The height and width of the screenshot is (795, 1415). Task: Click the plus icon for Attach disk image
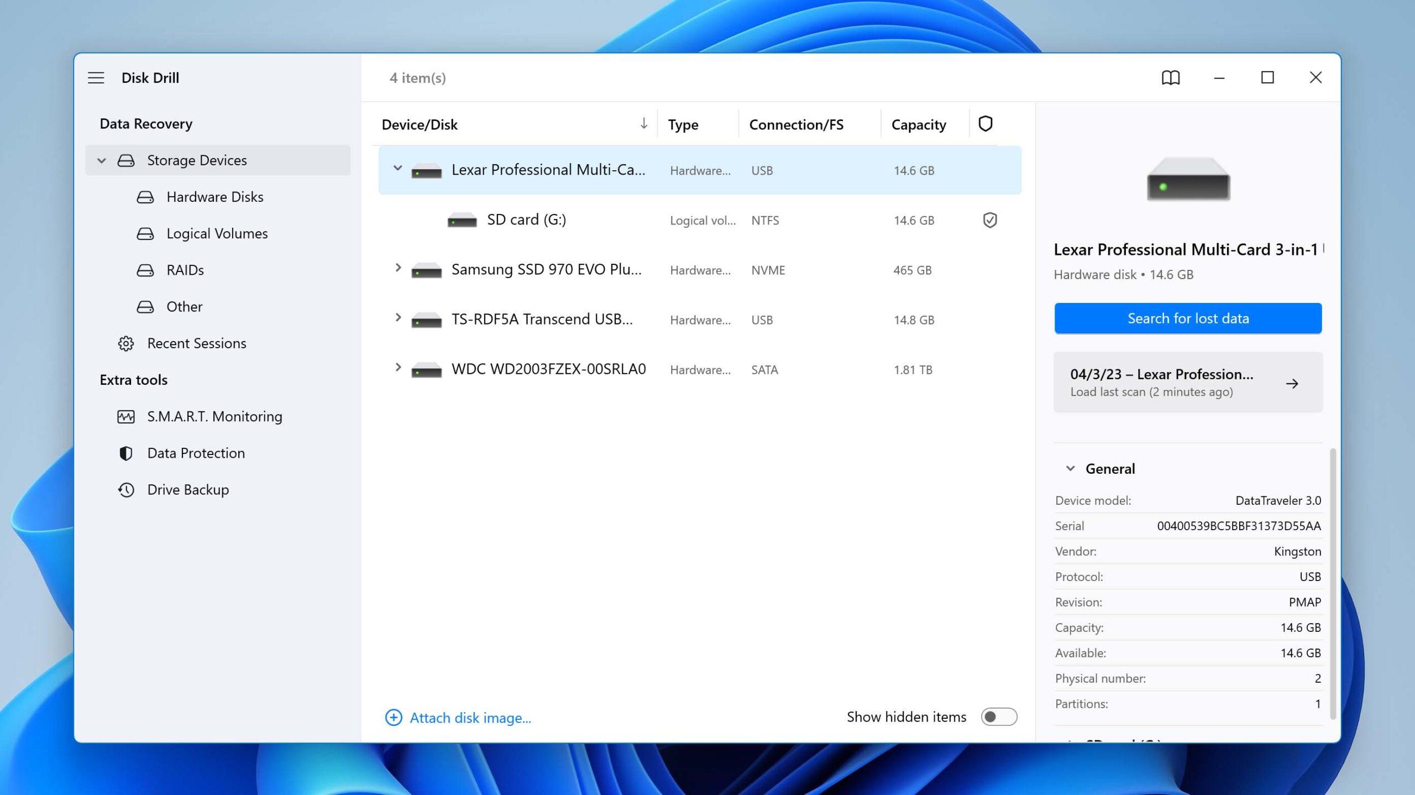[x=394, y=718]
